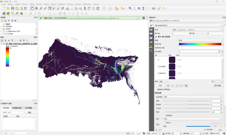Open the (H) help menu
This screenshot has height=135, width=226.
coord(96,4)
